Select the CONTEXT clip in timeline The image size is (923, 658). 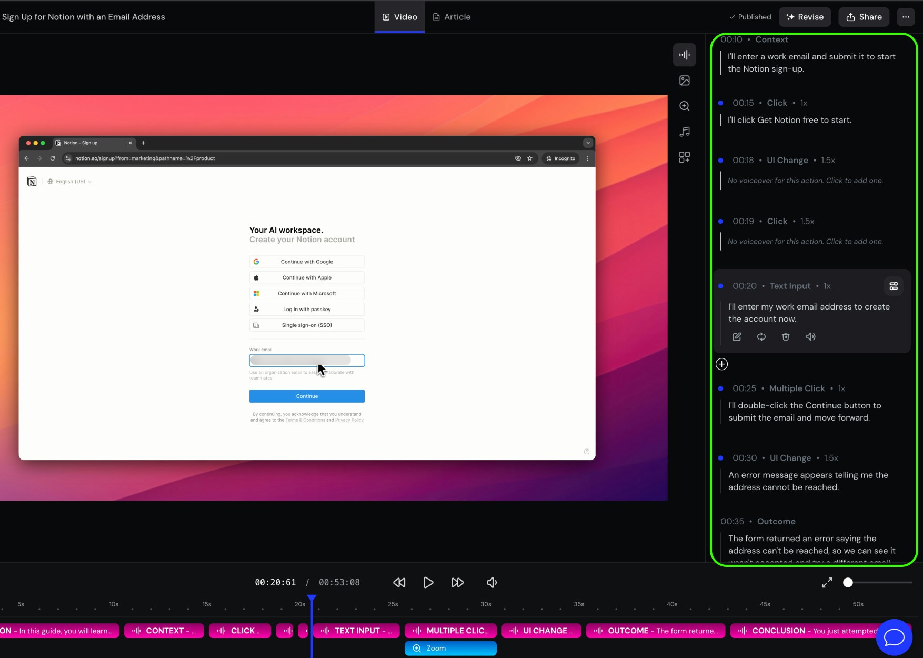tap(164, 631)
